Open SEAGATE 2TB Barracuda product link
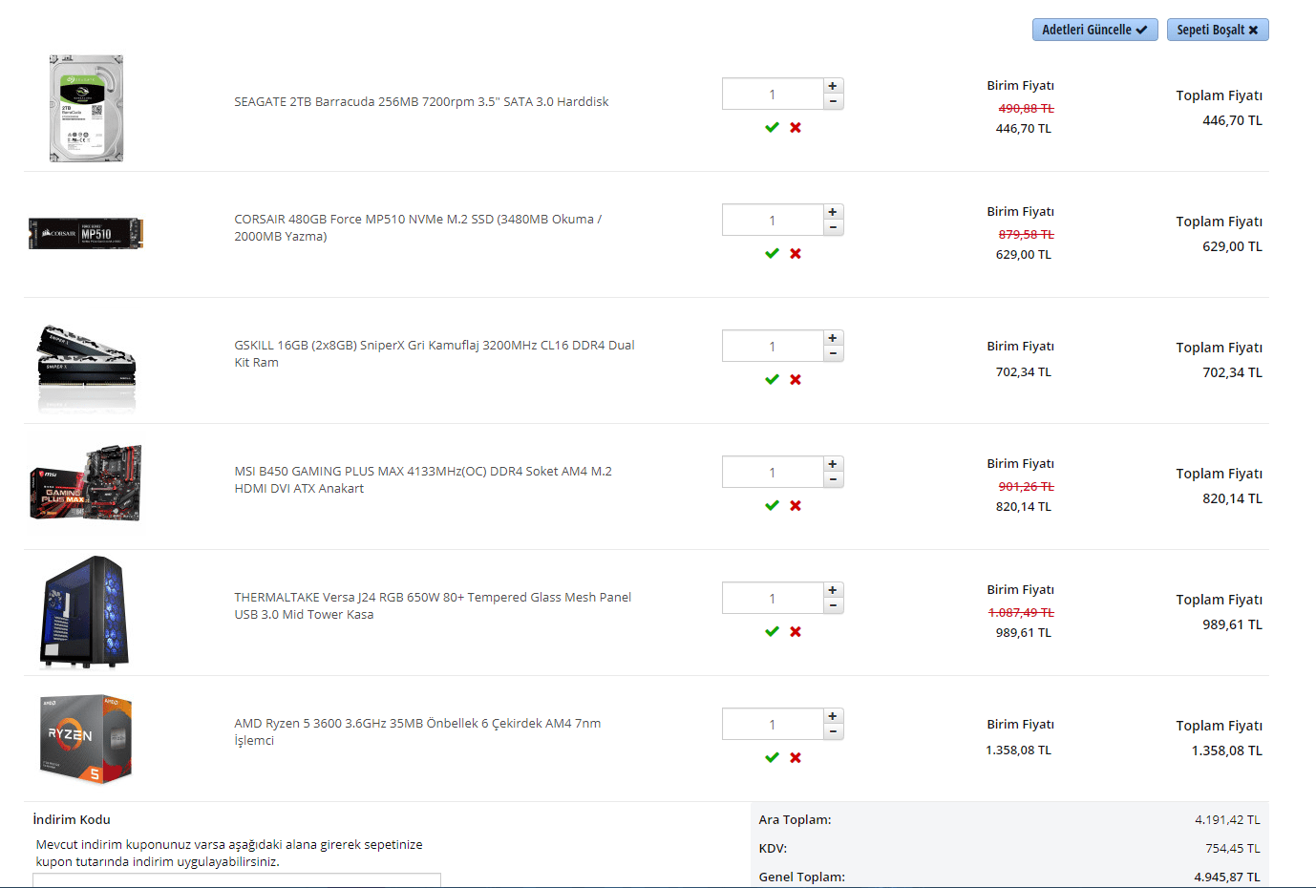The height and width of the screenshot is (888, 1316). tap(421, 101)
